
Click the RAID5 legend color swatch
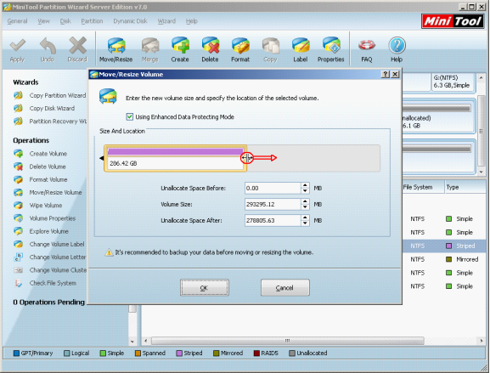256,353
